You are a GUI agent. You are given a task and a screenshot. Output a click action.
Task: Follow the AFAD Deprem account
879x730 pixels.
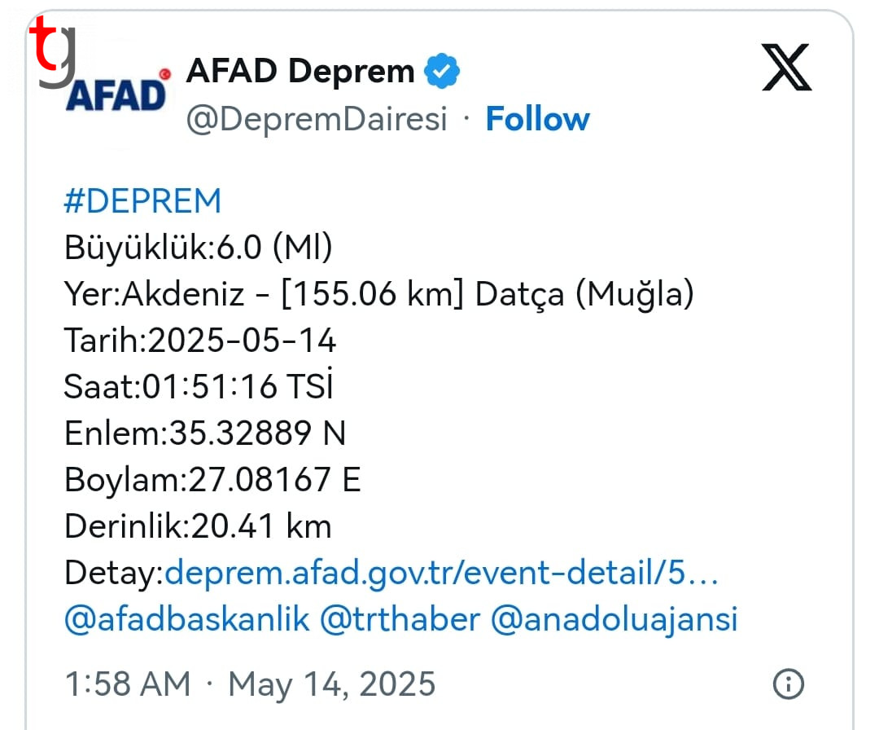click(x=538, y=118)
